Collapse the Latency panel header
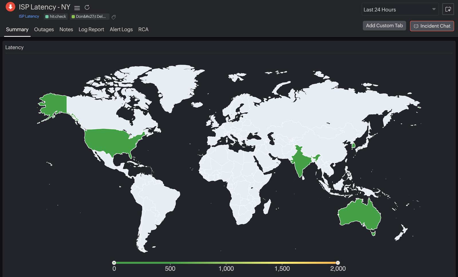This screenshot has height=277, width=458. point(14,47)
